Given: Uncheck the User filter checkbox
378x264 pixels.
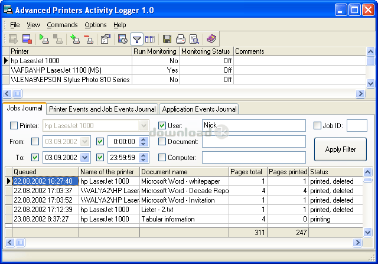Looking at the screenshot, I should coord(162,125).
